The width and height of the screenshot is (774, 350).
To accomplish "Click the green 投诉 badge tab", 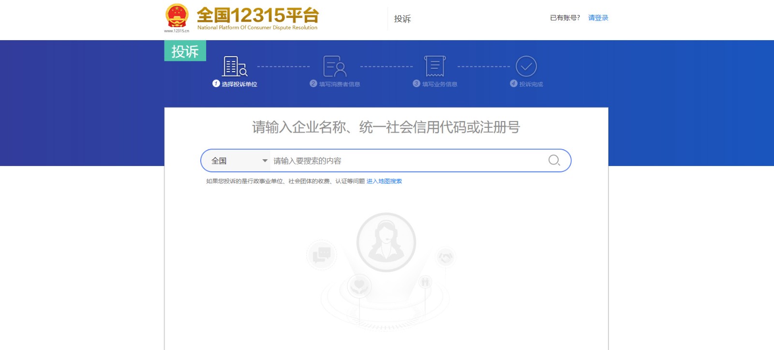I will click(x=185, y=51).
